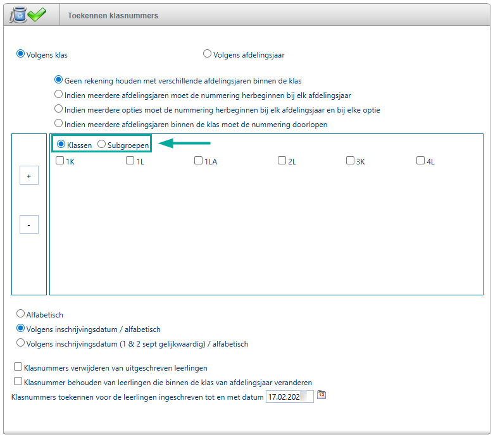Check the 1LA class checkbox
This screenshot has height=437, width=493.
tap(199, 161)
